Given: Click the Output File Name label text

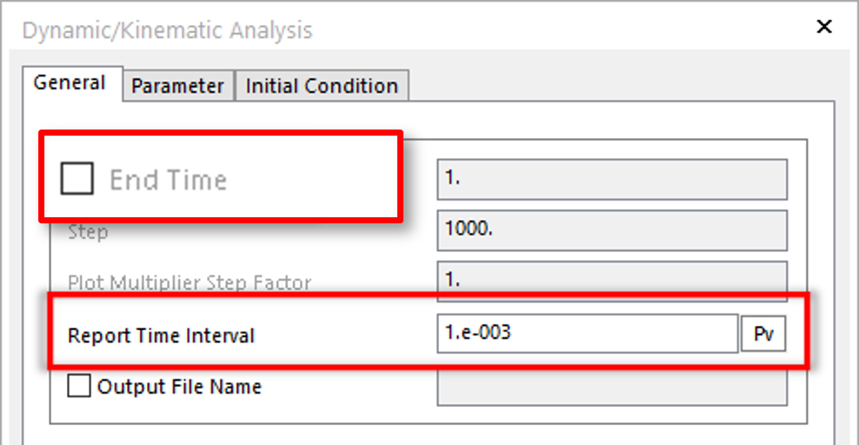Looking at the screenshot, I should [179, 387].
